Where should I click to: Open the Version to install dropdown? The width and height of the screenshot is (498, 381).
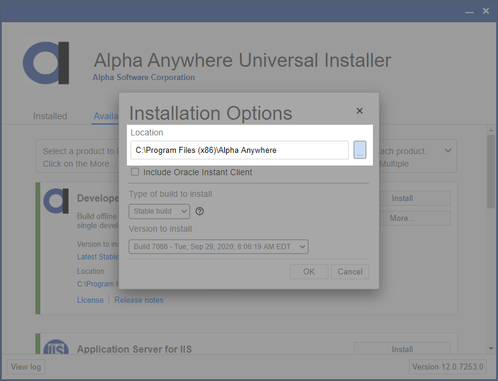218,246
